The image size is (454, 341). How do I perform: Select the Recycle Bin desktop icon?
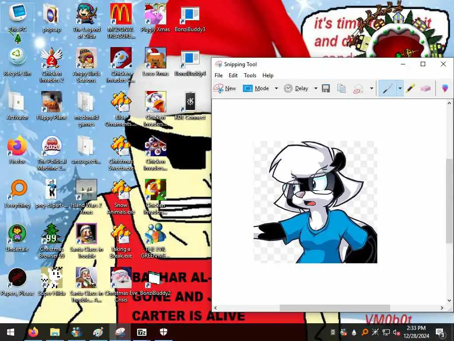point(17,62)
